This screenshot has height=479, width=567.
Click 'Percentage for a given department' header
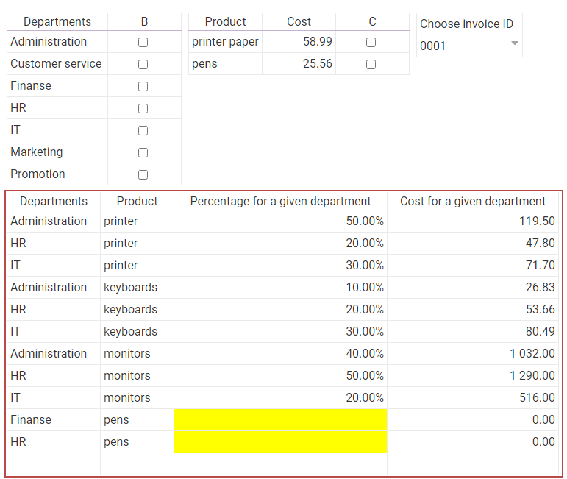(281, 201)
